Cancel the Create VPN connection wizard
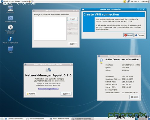 coord(128,35)
